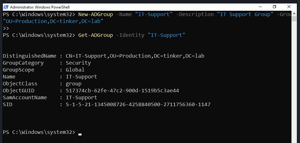Viewport: 300px width, 143px height.
Task: Restore down the PowerShell window
Action: (x=275, y=7)
